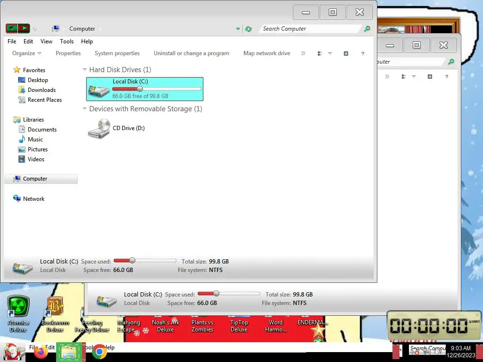Image resolution: width=483 pixels, height=362 pixels.
Task: Click Uninstall or change a program
Action: point(192,53)
